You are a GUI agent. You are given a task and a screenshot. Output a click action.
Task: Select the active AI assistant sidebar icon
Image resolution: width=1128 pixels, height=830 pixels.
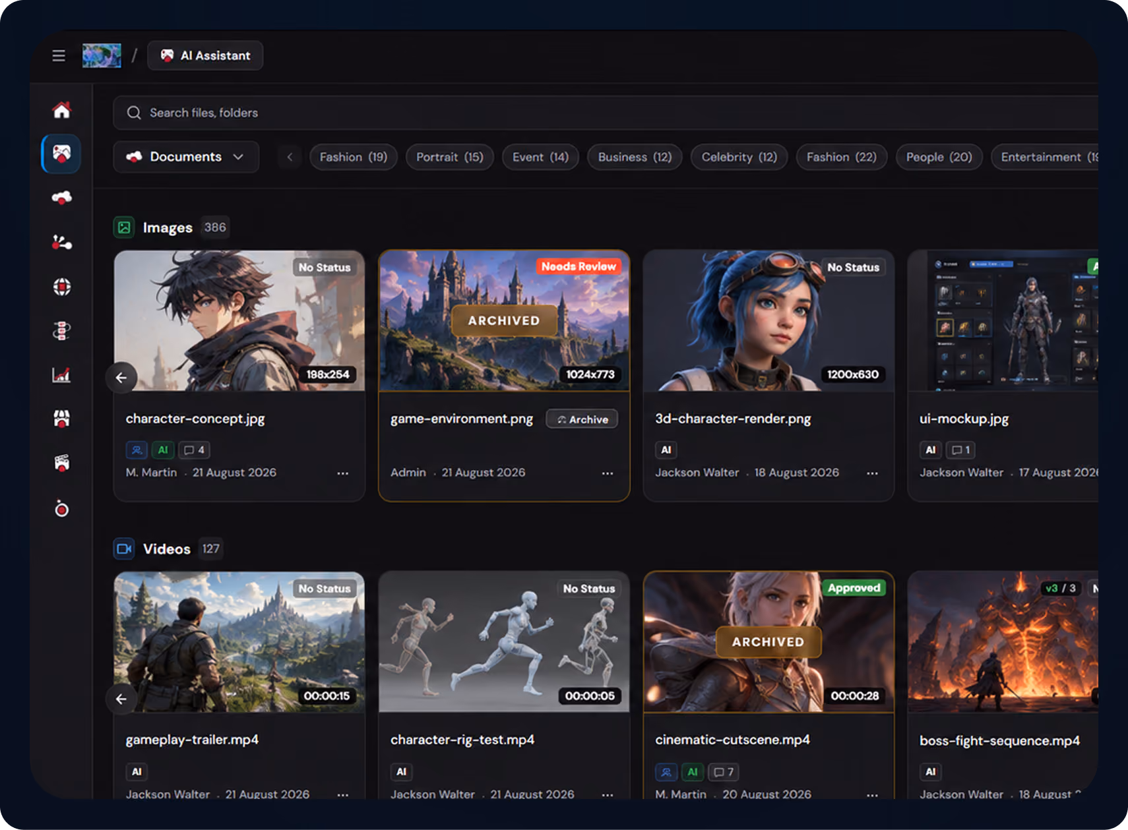[x=61, y=154]
